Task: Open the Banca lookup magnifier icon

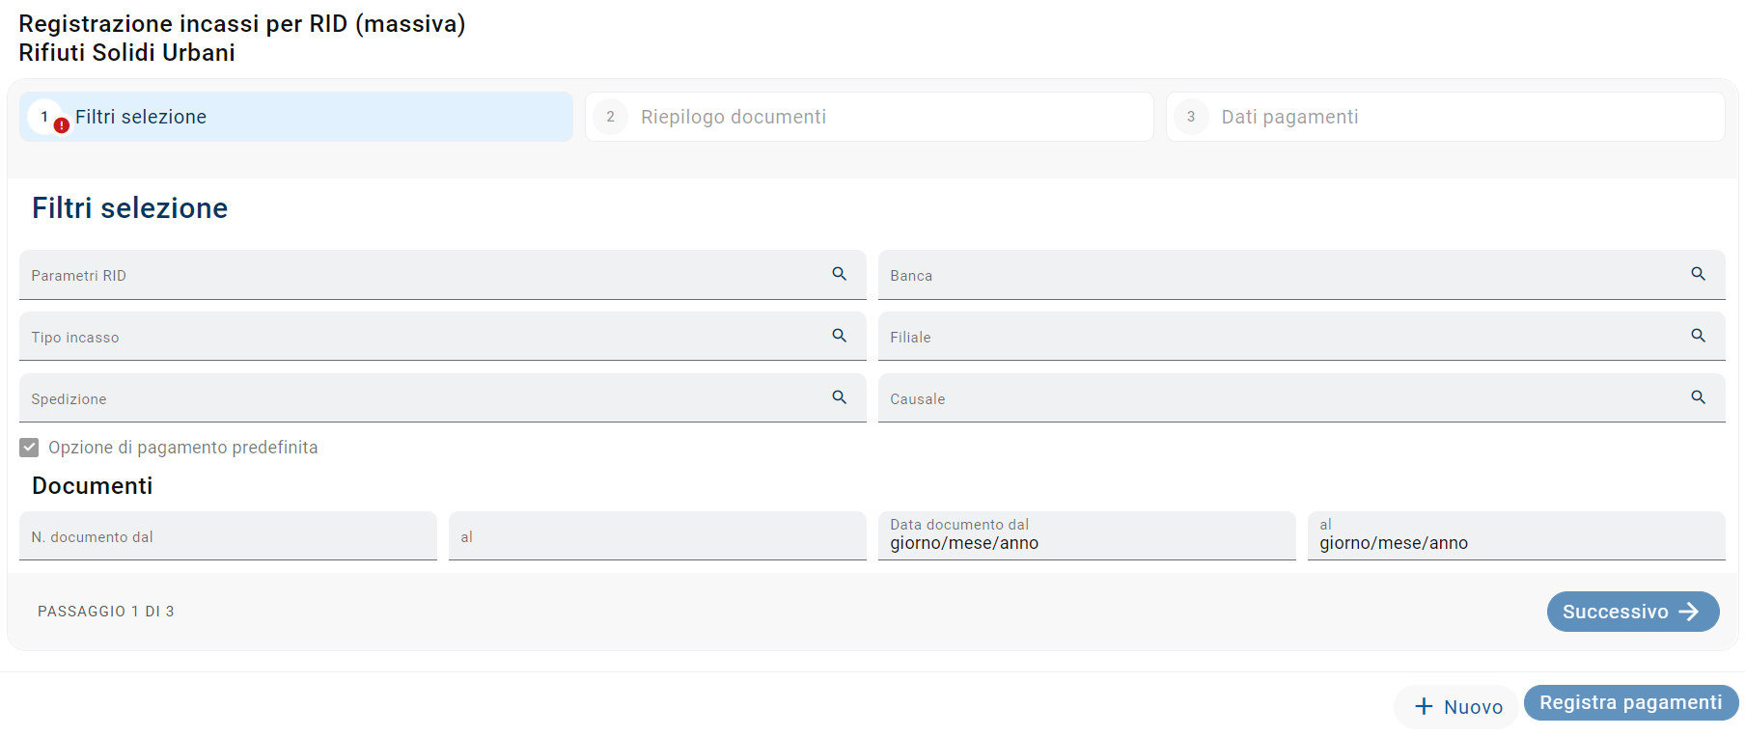Action: click(1698, 274)
